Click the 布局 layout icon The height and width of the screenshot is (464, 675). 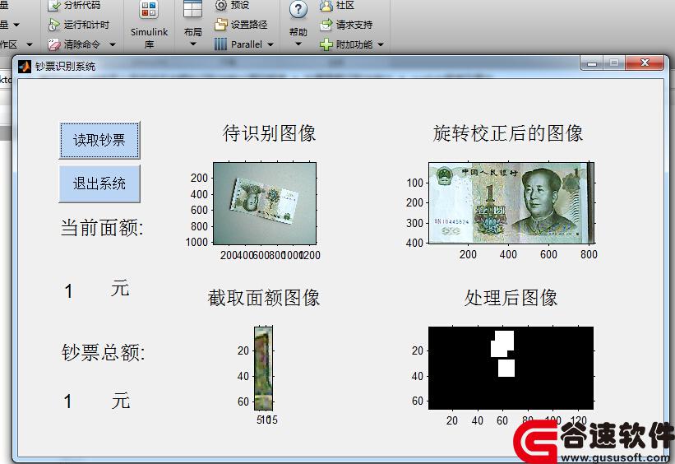(x=192, y=9)
